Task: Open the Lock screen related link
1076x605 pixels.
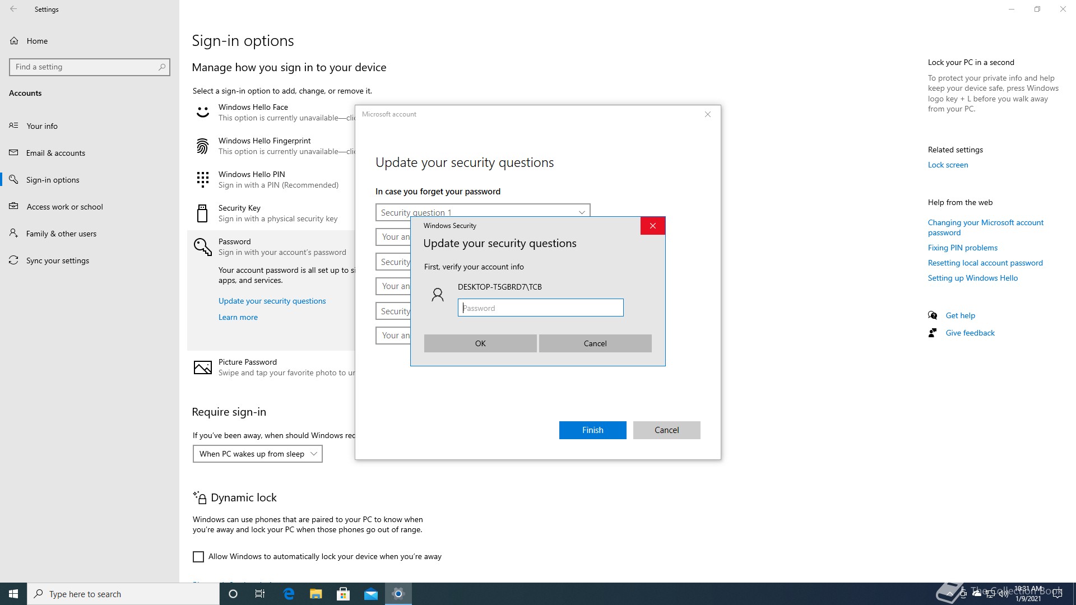Action: click(948, 165)
